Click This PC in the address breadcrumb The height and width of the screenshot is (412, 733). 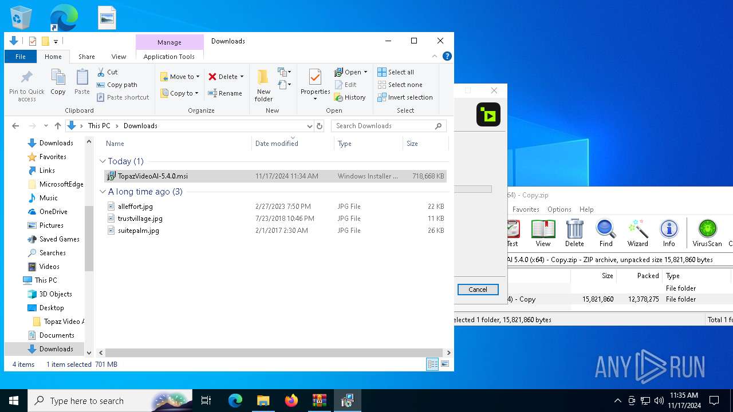pos(99,126)
